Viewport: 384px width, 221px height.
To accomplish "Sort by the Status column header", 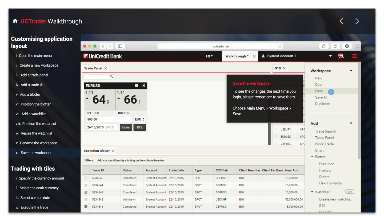I will click(132, 170).
